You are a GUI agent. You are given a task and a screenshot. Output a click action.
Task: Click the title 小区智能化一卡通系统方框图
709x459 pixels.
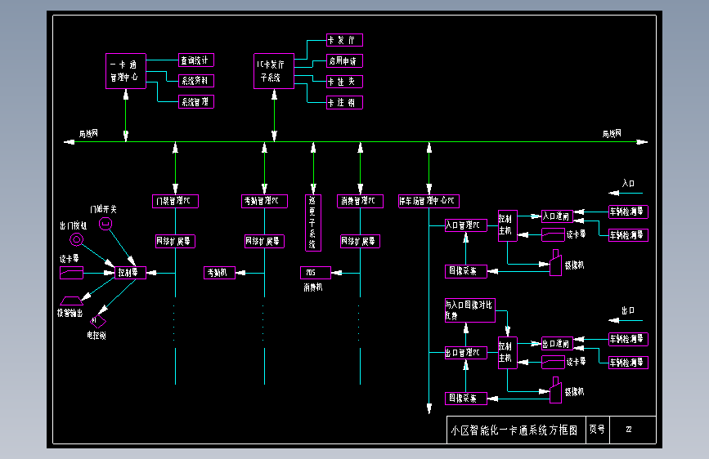[x=514, y=430]
